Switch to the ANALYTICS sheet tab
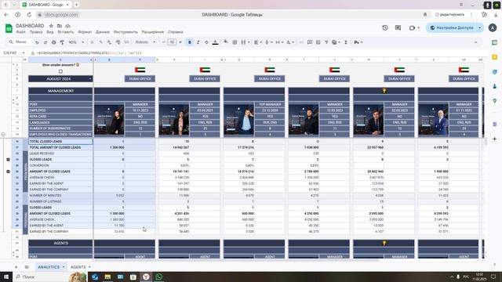Screen dimensions: 502x282 (49, 267)
